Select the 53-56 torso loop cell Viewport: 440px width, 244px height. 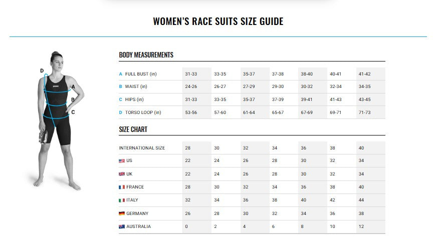(x=191, y=112)
